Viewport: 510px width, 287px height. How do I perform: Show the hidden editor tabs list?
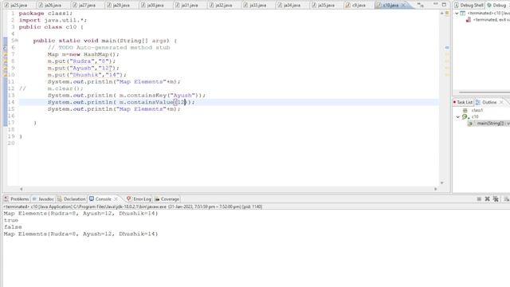coord(420,6)
